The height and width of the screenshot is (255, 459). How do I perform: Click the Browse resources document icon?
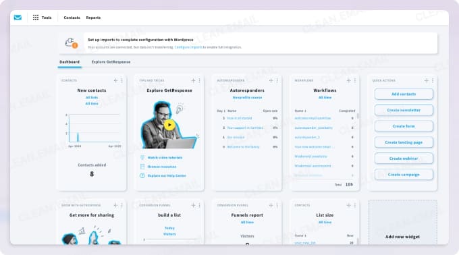point(142,167)
